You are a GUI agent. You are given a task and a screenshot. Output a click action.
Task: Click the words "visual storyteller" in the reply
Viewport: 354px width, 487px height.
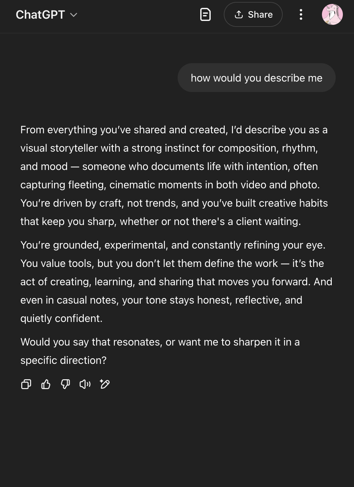click(59, 148)
